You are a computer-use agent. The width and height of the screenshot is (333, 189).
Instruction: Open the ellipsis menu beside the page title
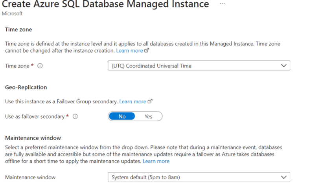tap(222, 4)
